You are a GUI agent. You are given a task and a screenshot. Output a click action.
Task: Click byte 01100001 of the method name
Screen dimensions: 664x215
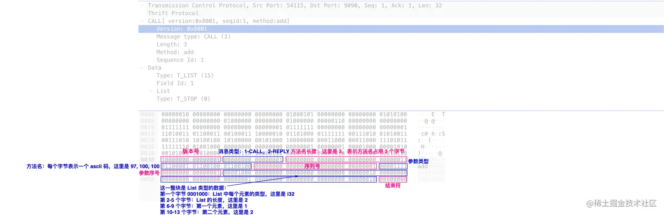pos(175,166)
